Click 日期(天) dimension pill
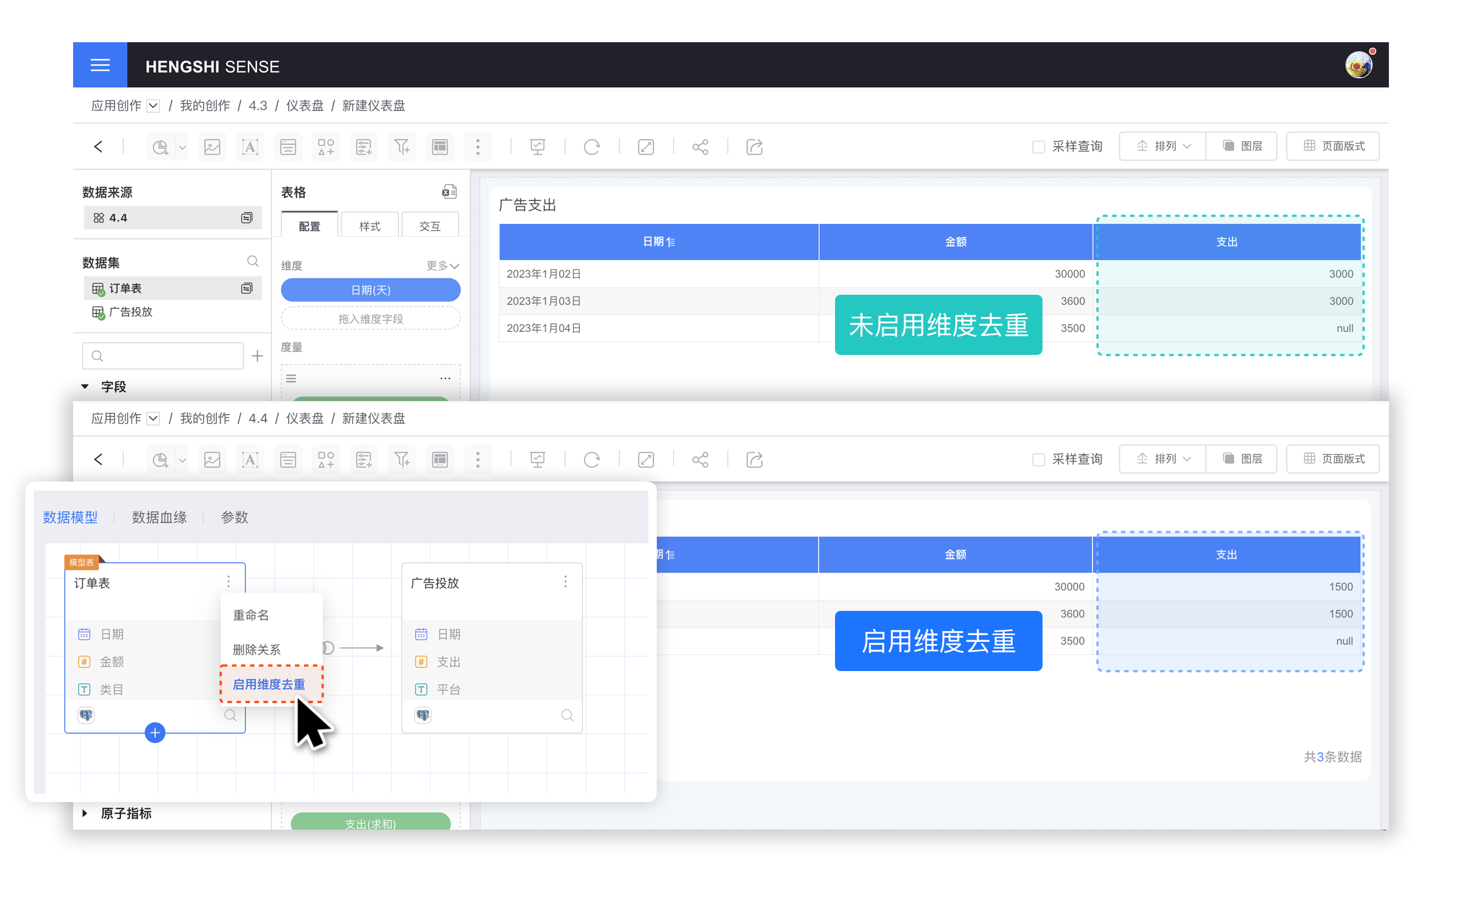The width and height of the screenshot is (1462, 900). click(370, 290)
